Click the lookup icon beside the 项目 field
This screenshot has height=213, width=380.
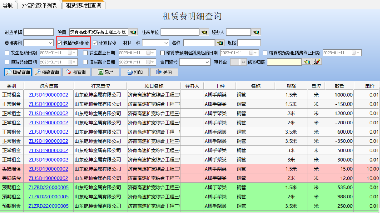click(133, 32)
